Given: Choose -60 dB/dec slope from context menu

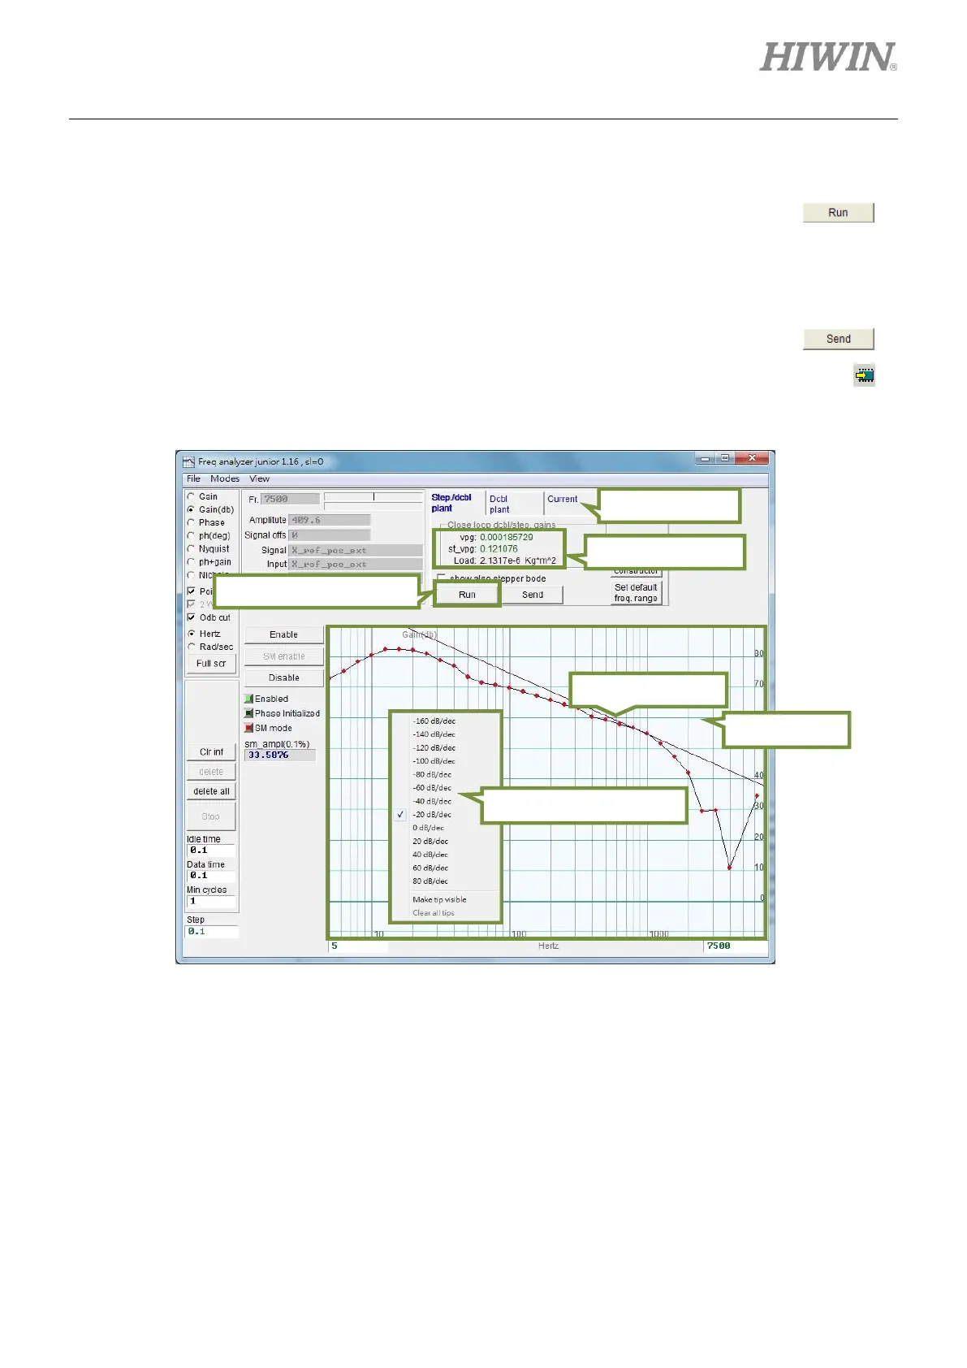Looking at the screenshot, I should coord(432,787).
